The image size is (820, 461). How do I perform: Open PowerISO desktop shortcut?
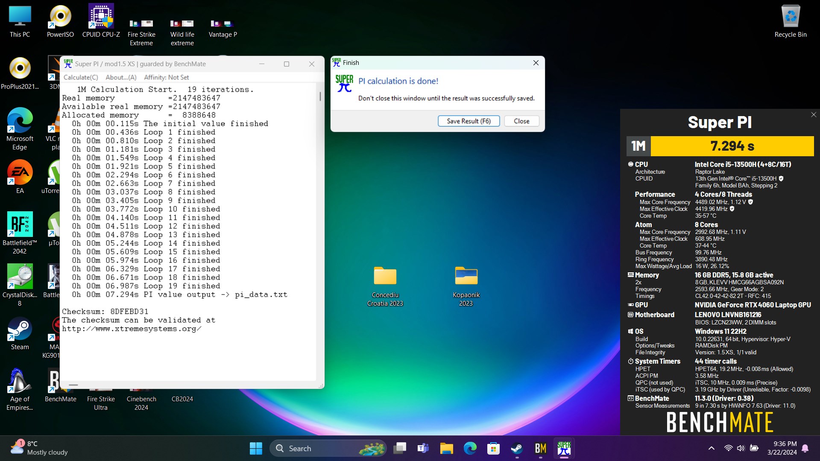coord(60,21)
